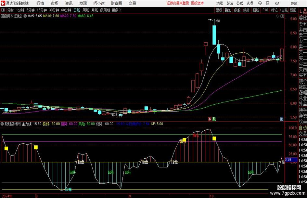
Task: Click the 画线 drawing tools button
Action: click(256, 10)
